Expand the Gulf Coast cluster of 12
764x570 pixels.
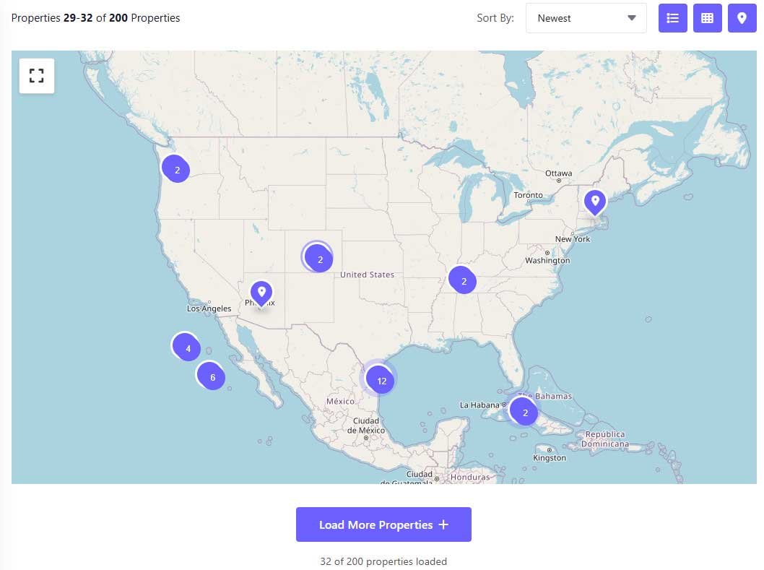380,379
